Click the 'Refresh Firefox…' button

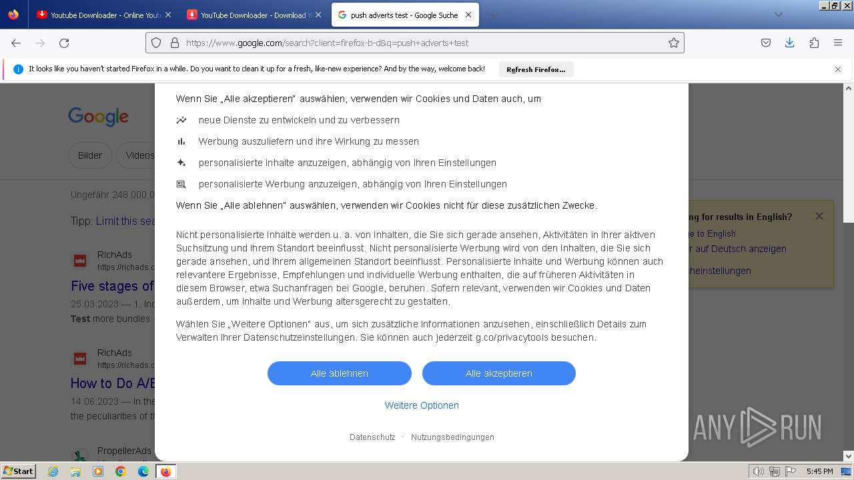point(536,69)
